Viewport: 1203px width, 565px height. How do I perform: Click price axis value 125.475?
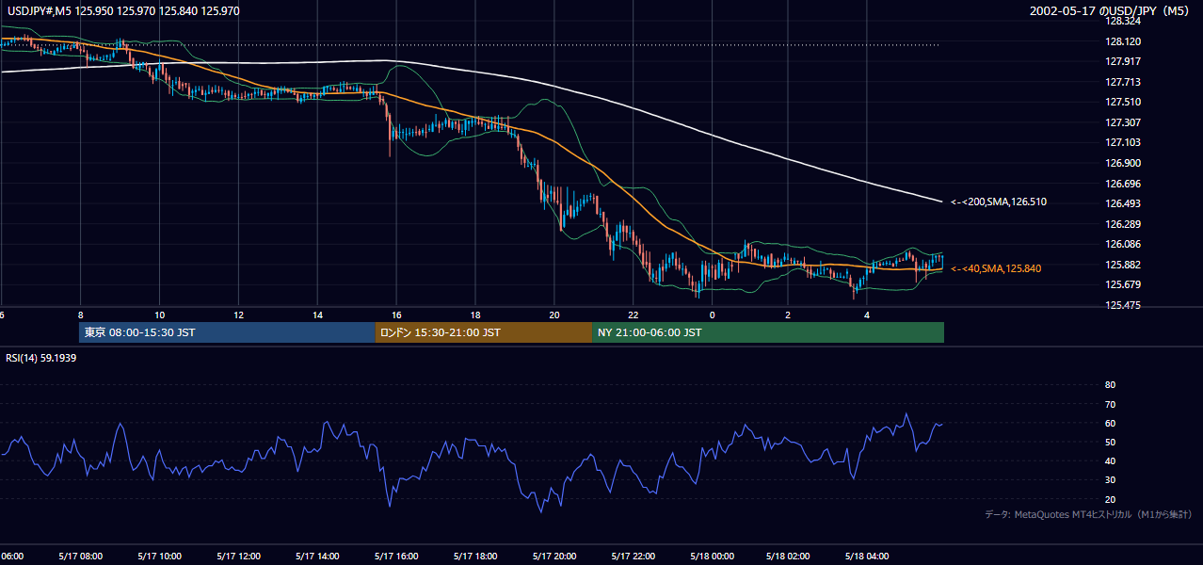pyautogui.click(x=1123, y=305)
